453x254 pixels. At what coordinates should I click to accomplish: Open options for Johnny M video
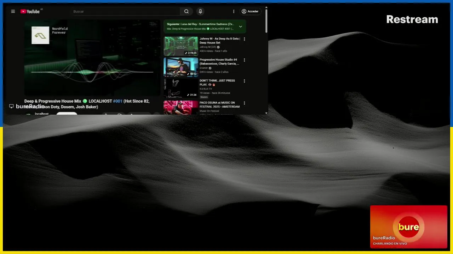244,39
